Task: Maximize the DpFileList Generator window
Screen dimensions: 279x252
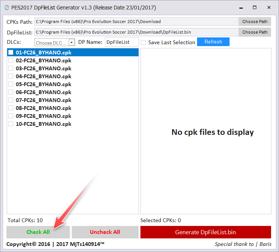Action: 255,8
